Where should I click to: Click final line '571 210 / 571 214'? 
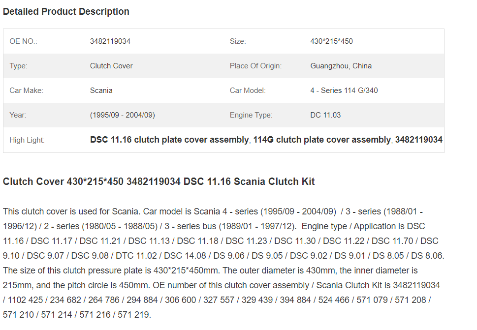pyautogui.click(x=77, y=315)
